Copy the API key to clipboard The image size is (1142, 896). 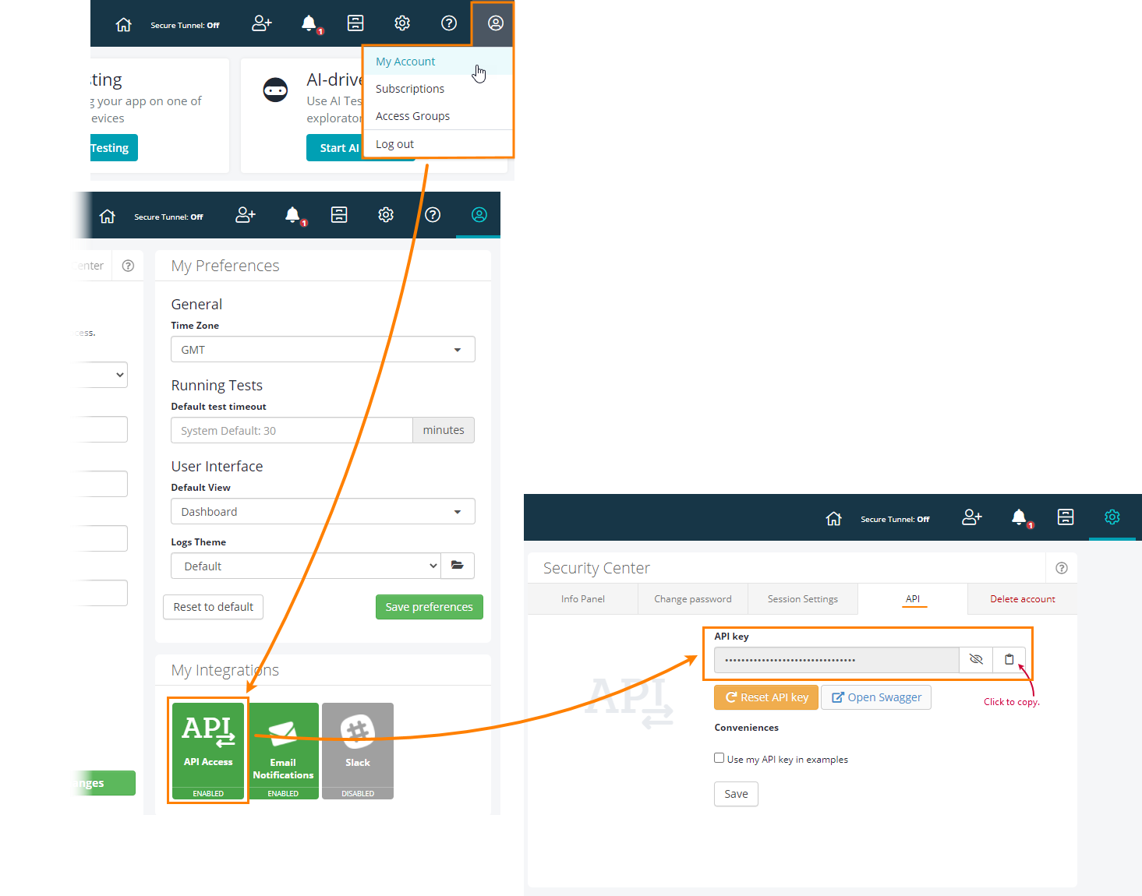[x=1009, y=659]
